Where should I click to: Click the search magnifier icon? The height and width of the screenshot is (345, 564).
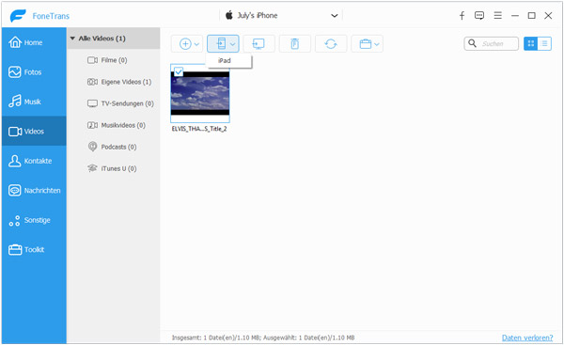coord(472,43)
